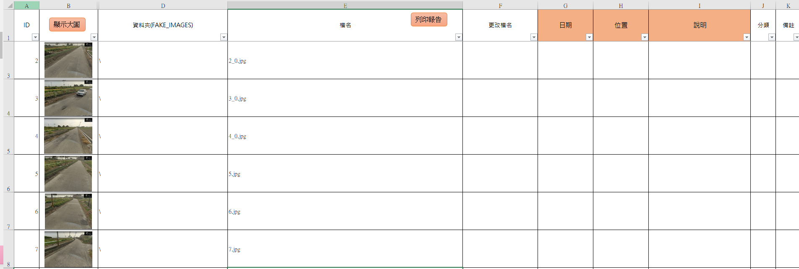Select the cell containing 6.jpg
The width and height of the screenshot is (799, 269).
pyautogui.click(x=345, y=211)
